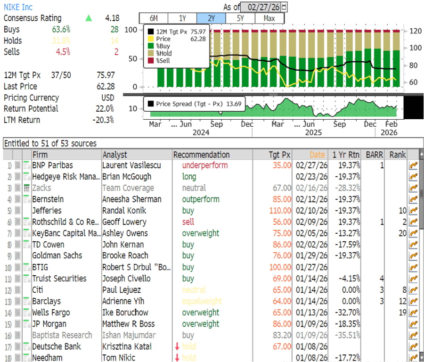Click the black 12M Tgt Px legend swatch
This screenshot has height=362, width=424.
tap(151, 32)
